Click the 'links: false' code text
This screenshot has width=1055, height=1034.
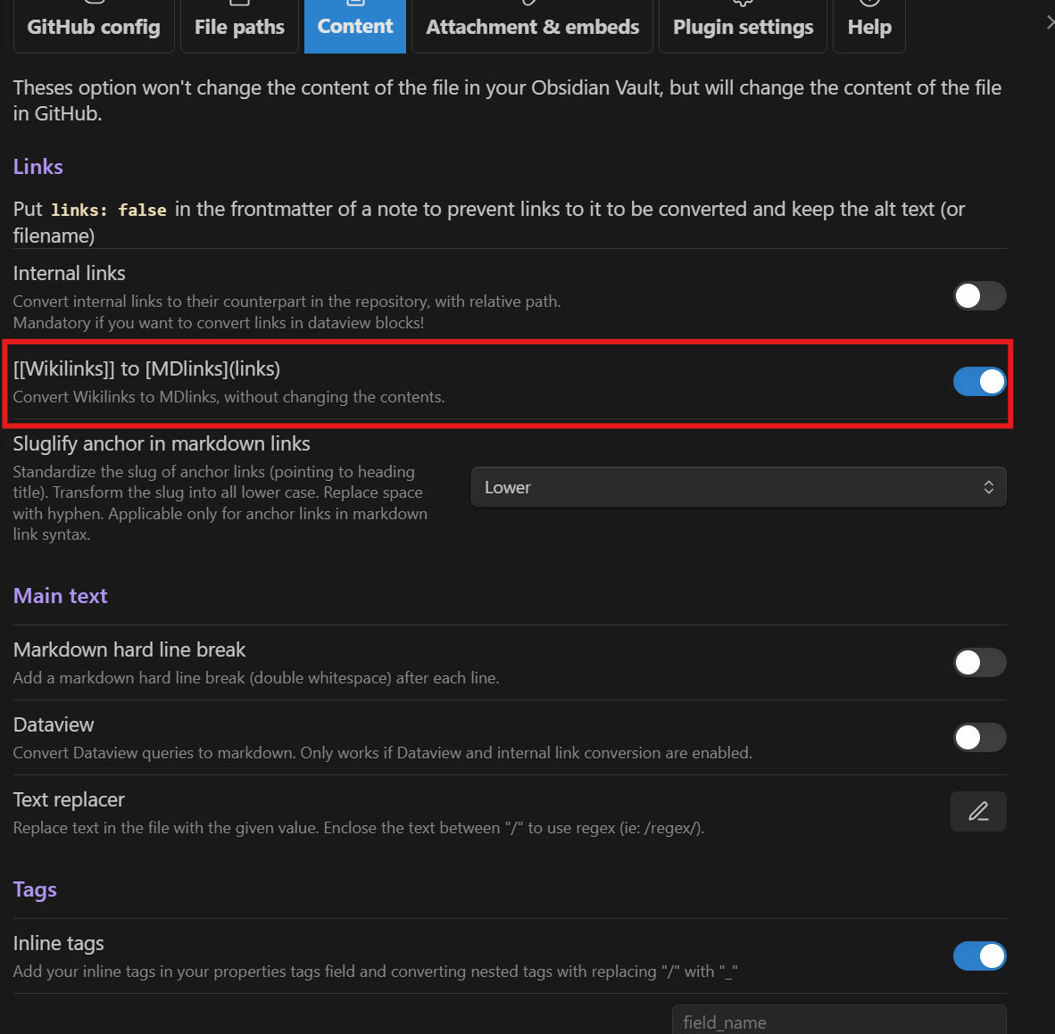(108, 210)
